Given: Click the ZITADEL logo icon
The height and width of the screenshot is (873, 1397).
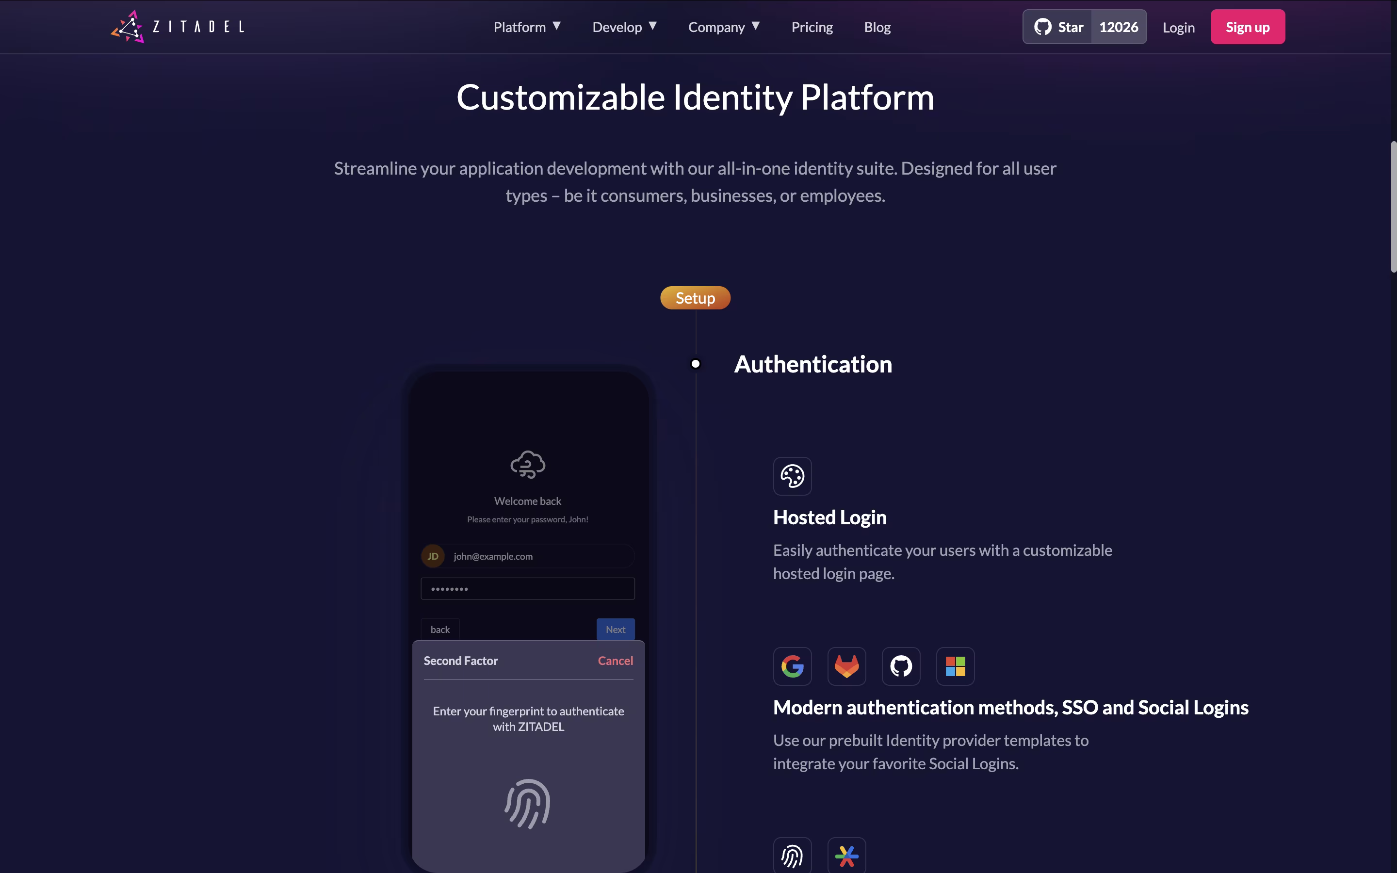Looking at the screenshot, I should [x=128, y=27].
